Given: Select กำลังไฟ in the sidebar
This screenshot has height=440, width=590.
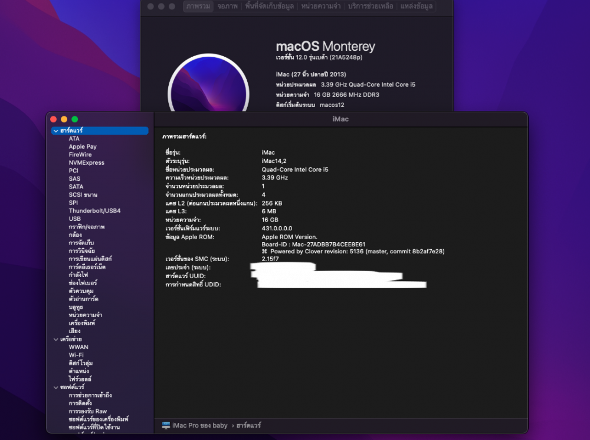Looking at the screenshot, I should point(78,275).
